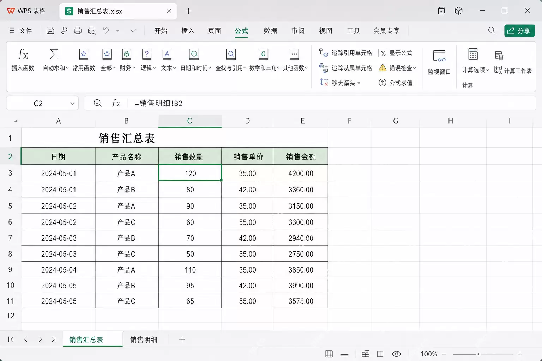The height and width of the screenshot is (361, 542).
Task: Open the 查找与引用 lookup functions icon
Action: (231, 54)
